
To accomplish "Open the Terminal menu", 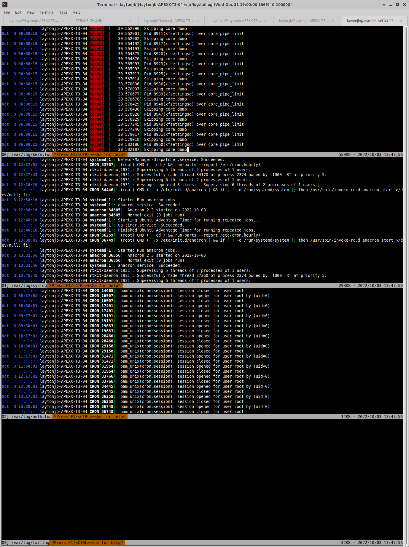I will 47,12.
